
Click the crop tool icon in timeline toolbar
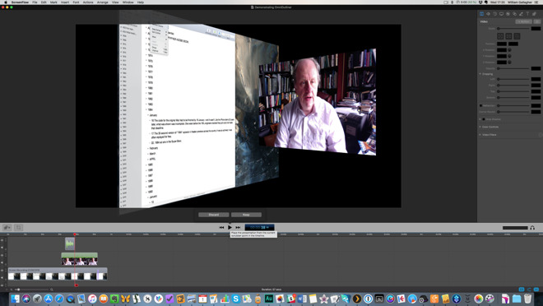pyautogui.click(x=19, y=227)
